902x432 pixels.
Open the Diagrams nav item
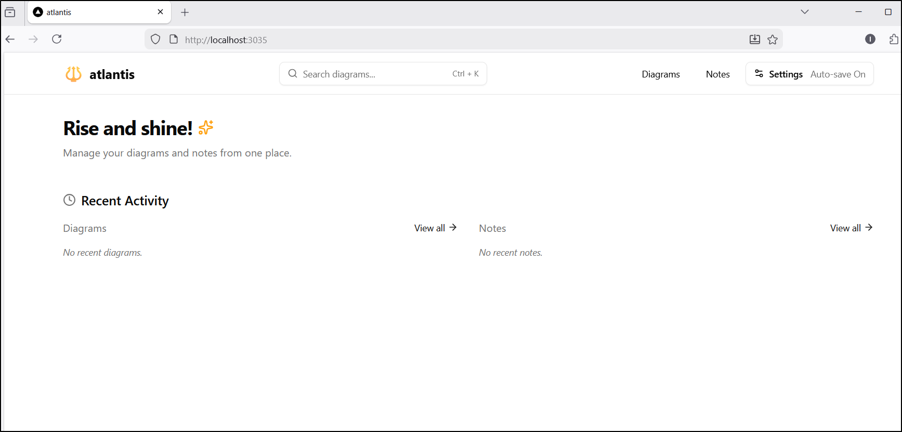tap(660, 74)
